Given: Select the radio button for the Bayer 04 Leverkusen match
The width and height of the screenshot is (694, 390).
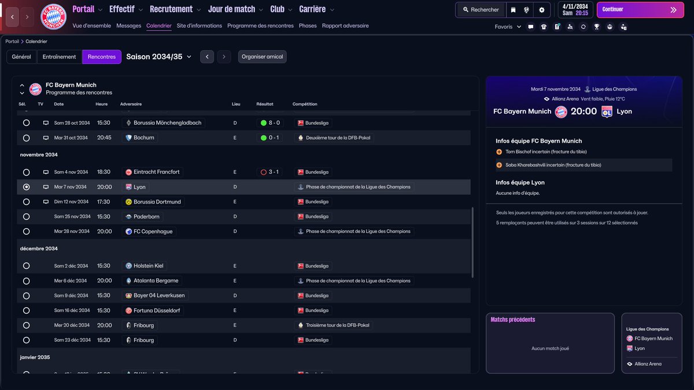Looking at the screenshot, I should point(26,296).
